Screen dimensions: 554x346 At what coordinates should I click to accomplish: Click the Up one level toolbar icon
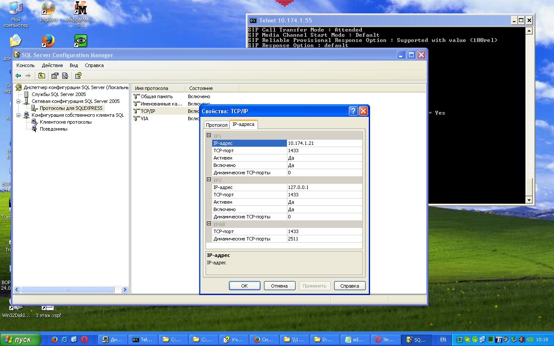42,76
